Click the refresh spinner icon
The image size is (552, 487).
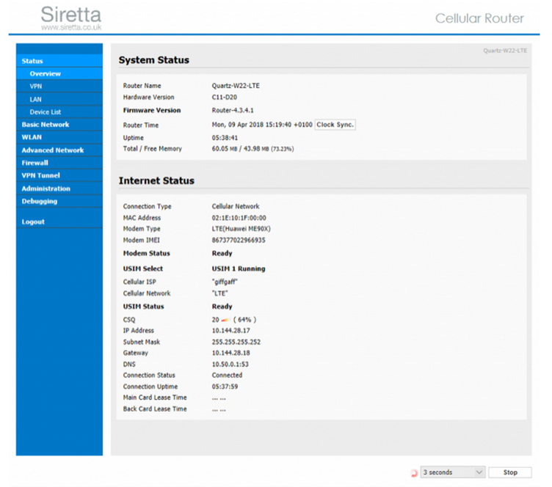414,473
